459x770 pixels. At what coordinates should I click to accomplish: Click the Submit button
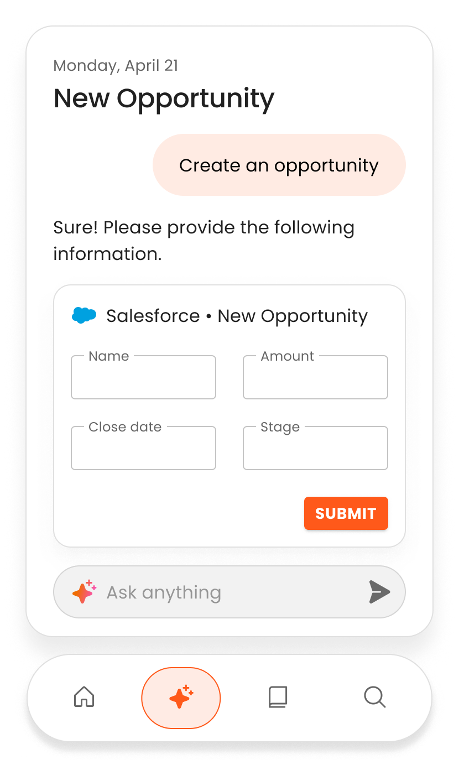click(346, 513)
